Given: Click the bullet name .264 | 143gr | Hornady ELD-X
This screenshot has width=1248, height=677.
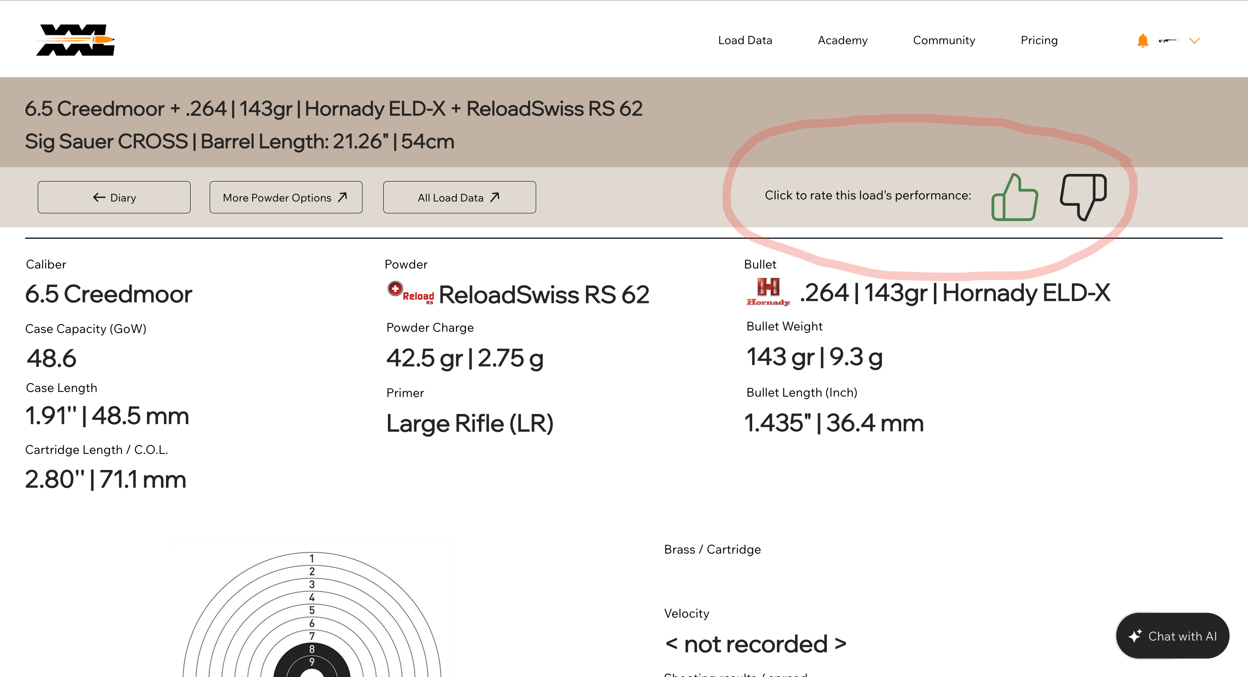Looking at the screenshot, I should click(955, 293).
